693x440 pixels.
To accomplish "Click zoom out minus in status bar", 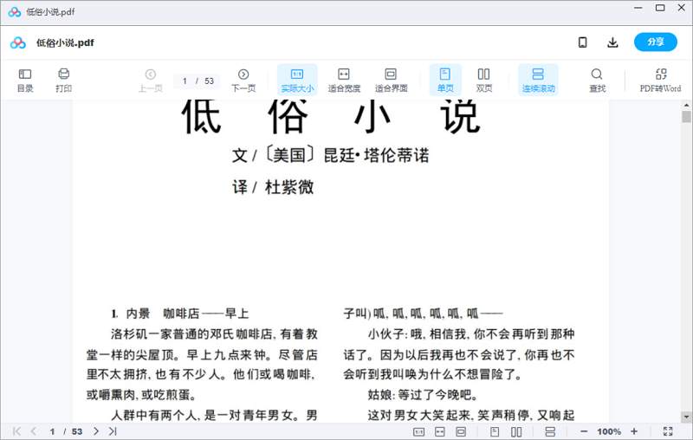I will (584, 431).
